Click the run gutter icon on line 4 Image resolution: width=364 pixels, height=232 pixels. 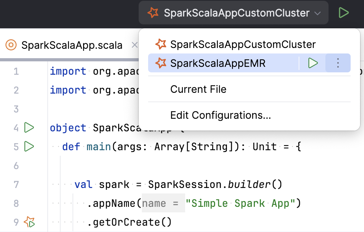[x=28, y=127]
